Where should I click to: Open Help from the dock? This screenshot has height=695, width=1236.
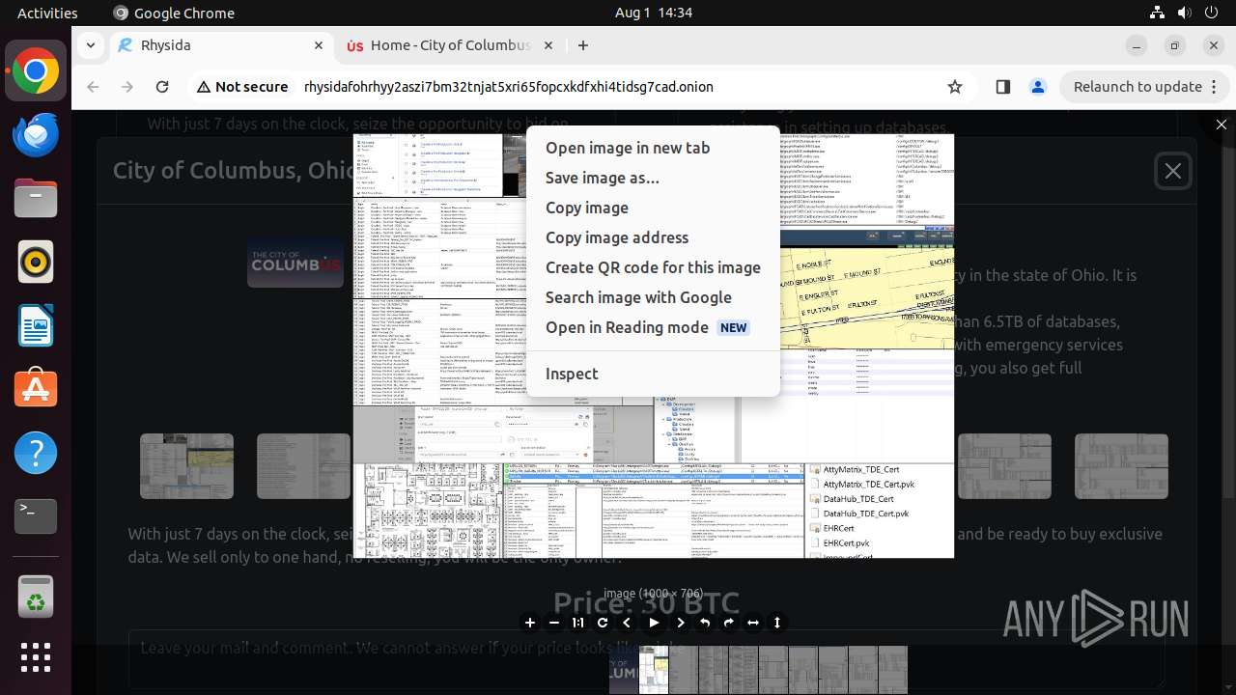36,454
